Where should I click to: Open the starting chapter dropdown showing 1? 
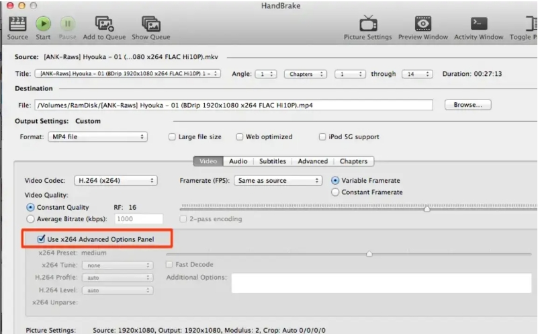pyautogui.click(x=350, y=74)
